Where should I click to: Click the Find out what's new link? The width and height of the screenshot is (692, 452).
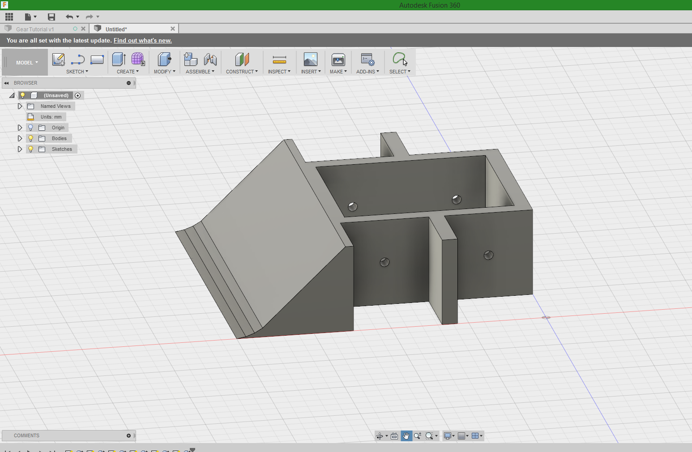coord(142,40)
